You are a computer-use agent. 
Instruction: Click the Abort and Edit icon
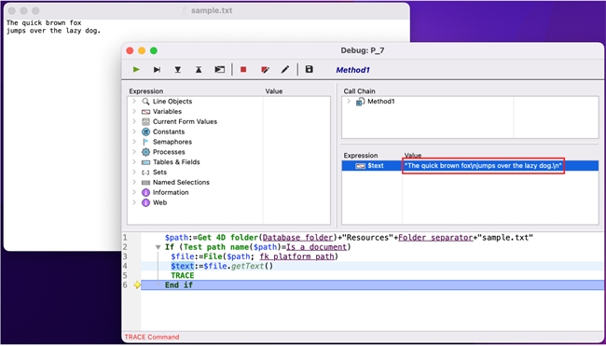tap(265, 70)
